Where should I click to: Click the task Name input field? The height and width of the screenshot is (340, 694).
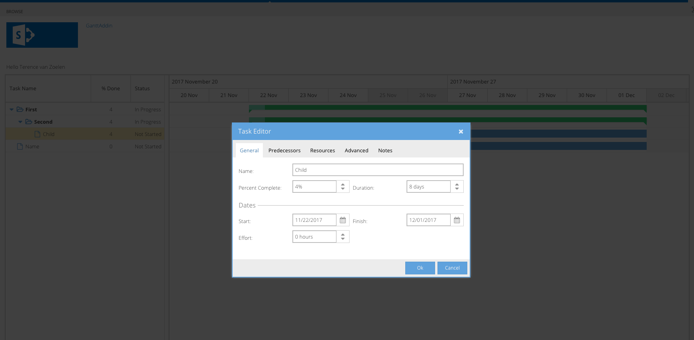point(377,170)
